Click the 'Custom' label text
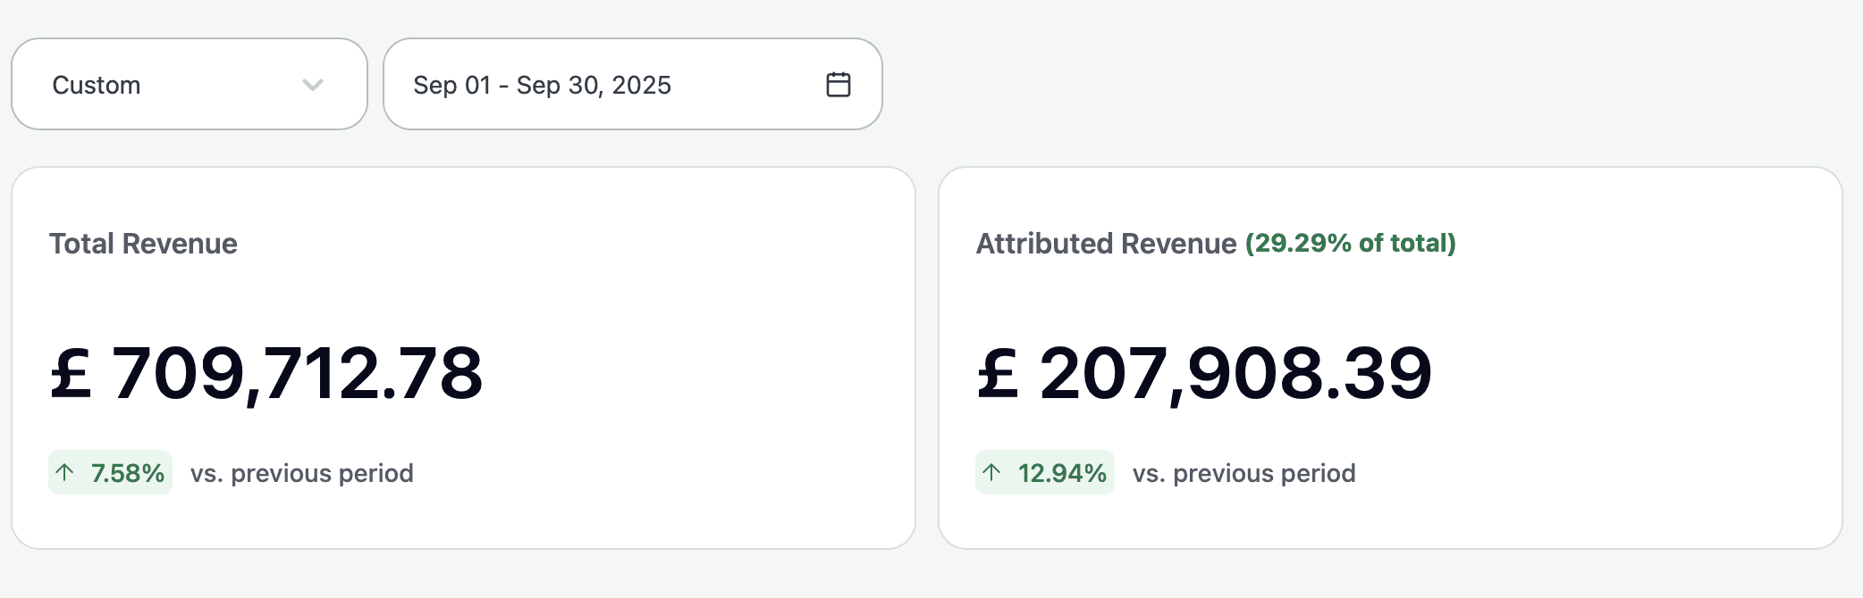Screen dimensions: 1863x598 tap(97, 85)
